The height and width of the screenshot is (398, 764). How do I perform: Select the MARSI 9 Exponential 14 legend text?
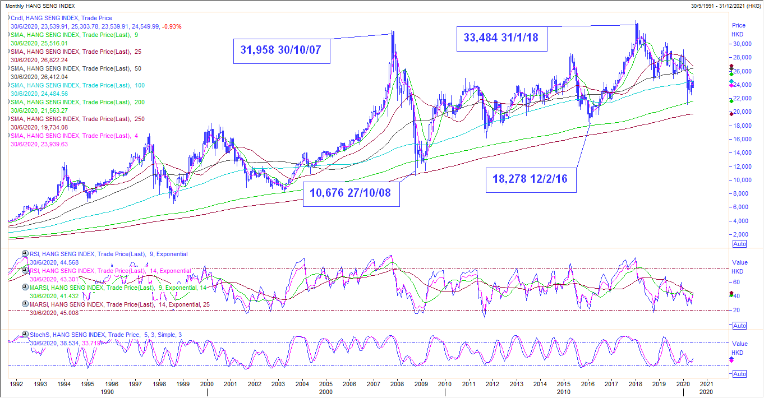pyautogui.click(x=118, y=288)
